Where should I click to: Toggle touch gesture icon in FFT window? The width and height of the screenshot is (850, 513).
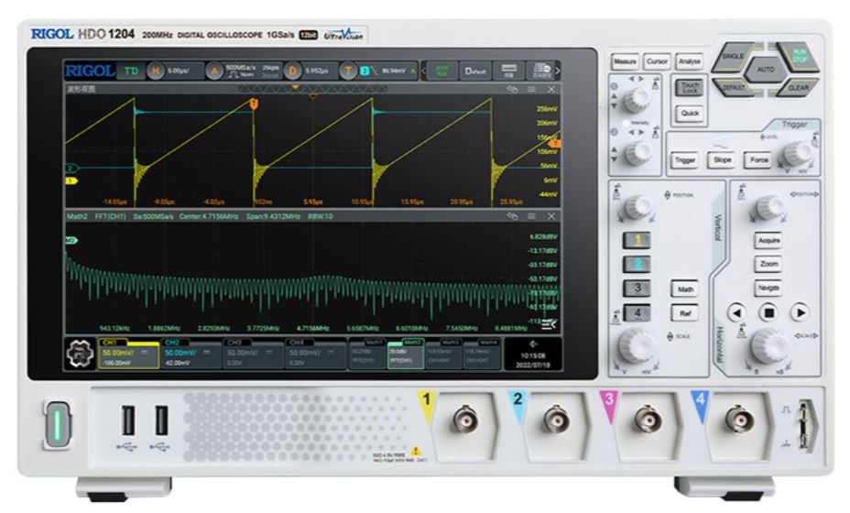click(512, 216)
